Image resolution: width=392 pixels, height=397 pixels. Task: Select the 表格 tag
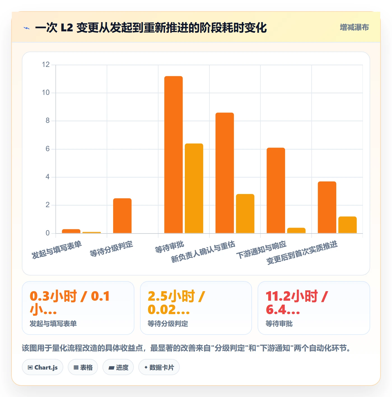tap(83, 367)
